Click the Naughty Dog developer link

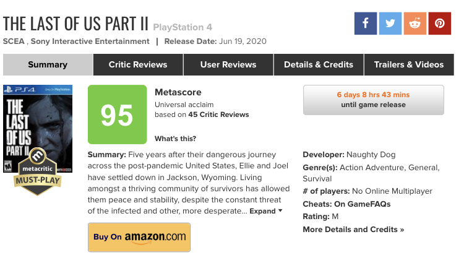point(371,155)
